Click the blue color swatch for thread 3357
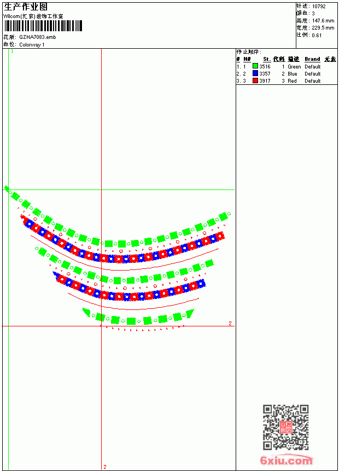 click(x=255, y=73)
